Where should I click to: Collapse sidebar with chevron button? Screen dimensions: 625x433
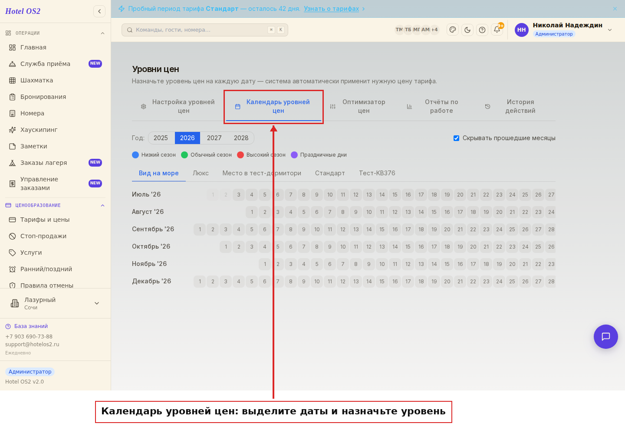[99, 11]
